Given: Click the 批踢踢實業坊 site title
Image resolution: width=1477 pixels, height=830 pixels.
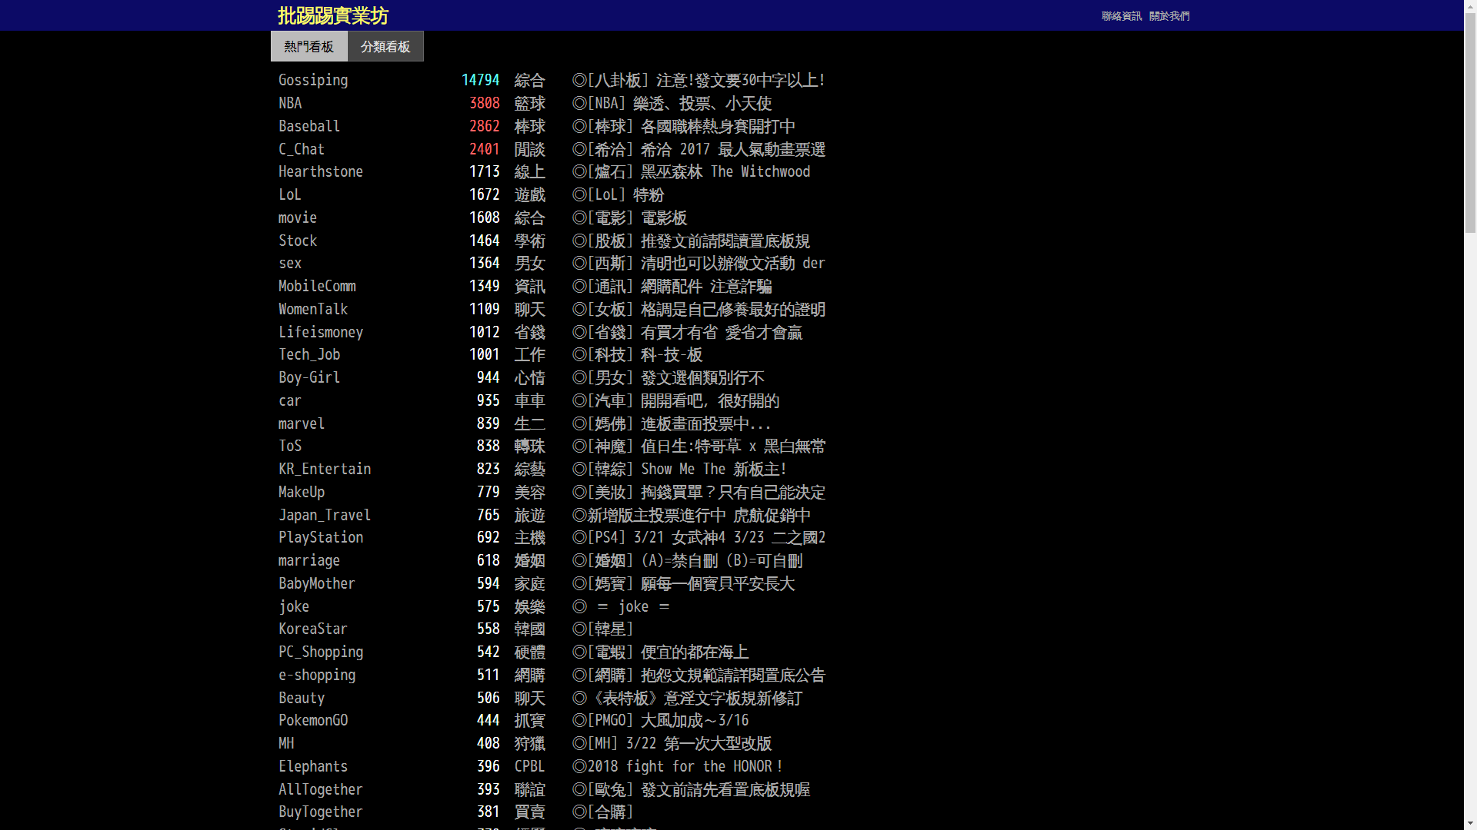Looking at the screenshot, I should point(332,15).
